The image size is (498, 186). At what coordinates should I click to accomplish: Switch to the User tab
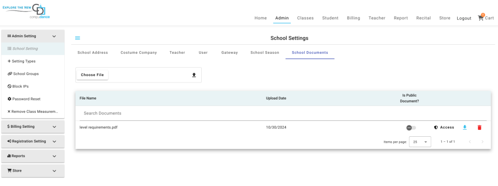(203, 53)
